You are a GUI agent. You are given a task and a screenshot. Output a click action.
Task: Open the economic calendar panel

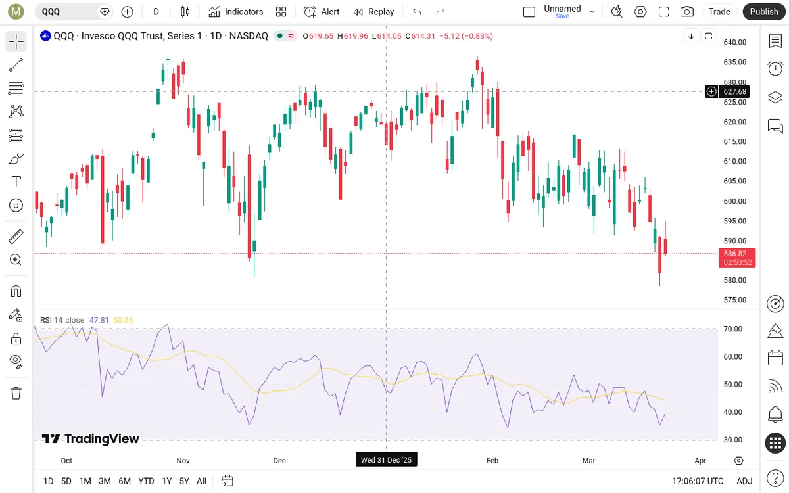click(775, 358)
